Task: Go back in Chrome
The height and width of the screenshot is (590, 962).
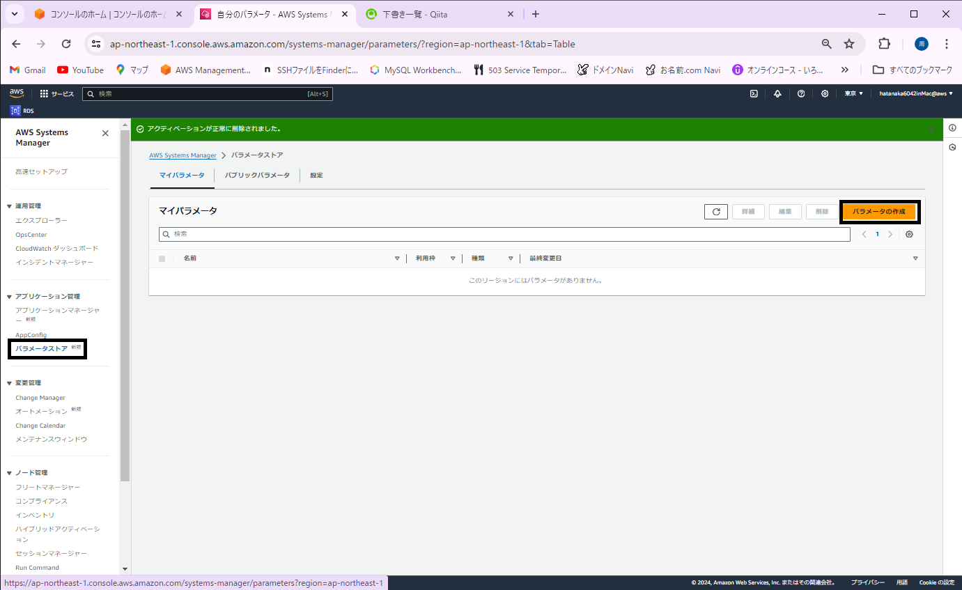Action: (x=16, y=44)
